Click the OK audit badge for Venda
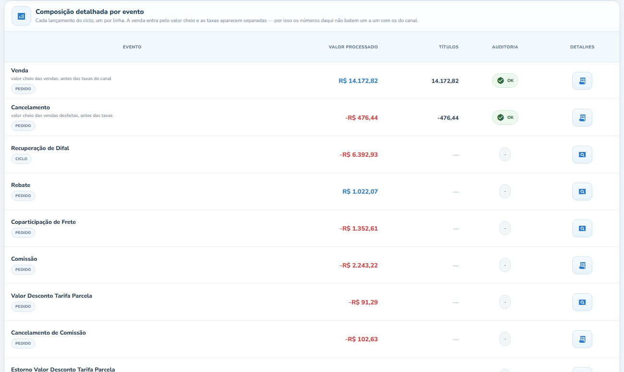The width and height of the screenshot is (624, 372). (505, 81)
